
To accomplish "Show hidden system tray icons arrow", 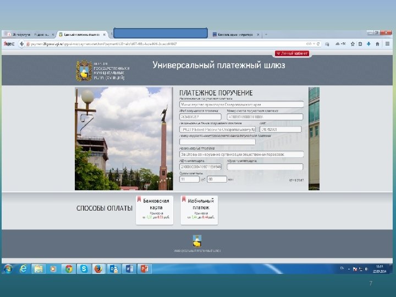I will click(x=349, y=269).
